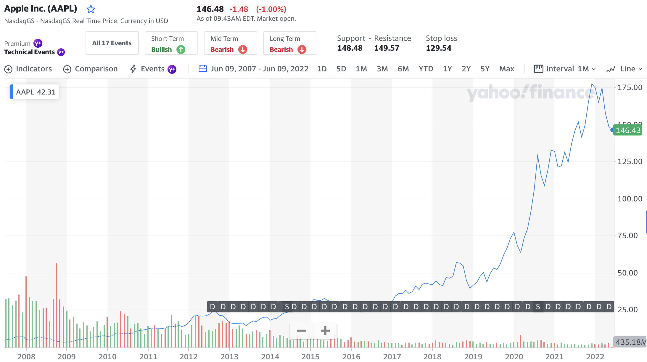
Task: Click the (-1.00%) percent change
Action: pos(271,9)
